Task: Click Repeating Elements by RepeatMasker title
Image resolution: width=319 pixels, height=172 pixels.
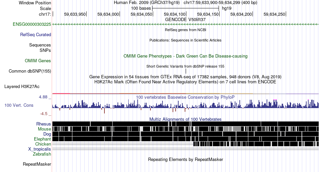Action: [185, 159]
